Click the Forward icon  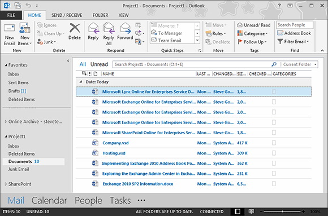point(125,28)
